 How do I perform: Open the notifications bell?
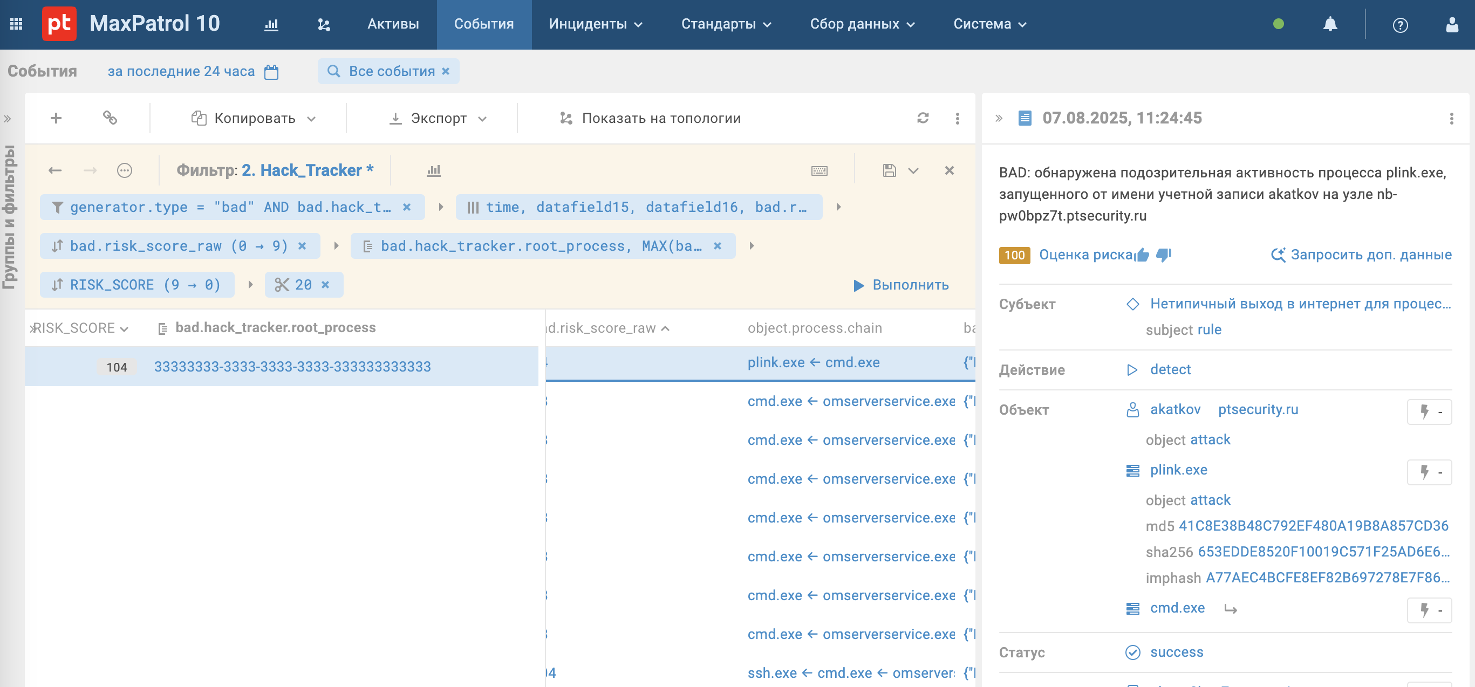point(1330,24)
